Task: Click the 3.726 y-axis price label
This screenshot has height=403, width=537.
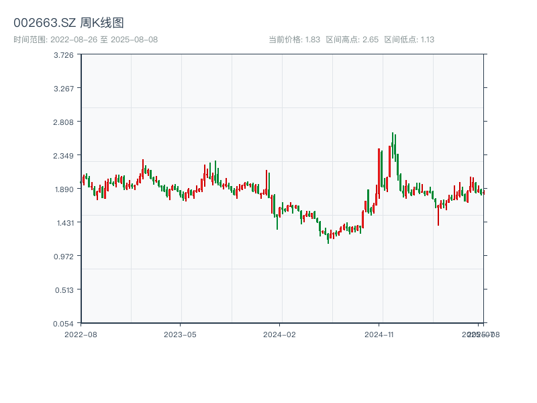Action: (x=64, y=55)
